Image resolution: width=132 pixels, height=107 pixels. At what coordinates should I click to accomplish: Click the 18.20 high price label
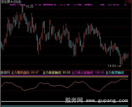click(x=29, y=7)
